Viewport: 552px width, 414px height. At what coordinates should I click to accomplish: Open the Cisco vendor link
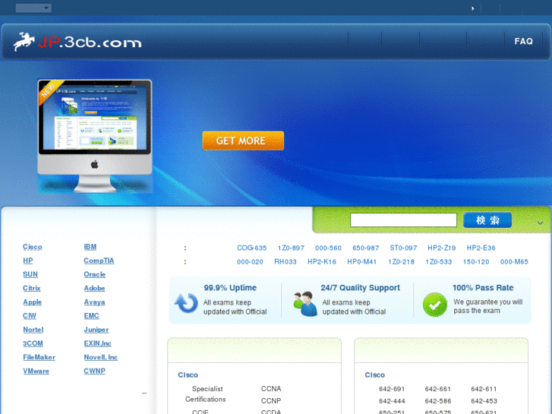point(33,247)
